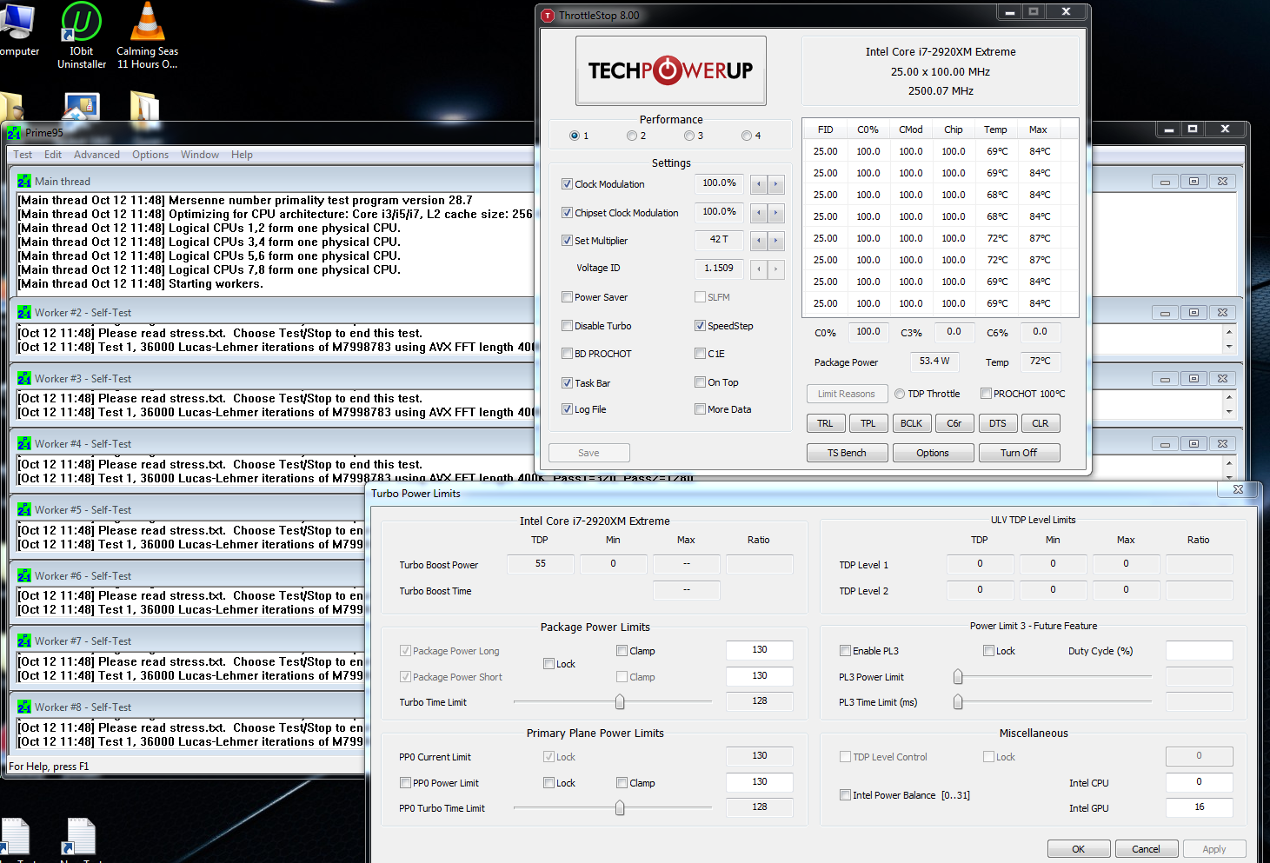The image size is (1270, 863).
Task: Decrease Clock Modulation with left arrow
Action: [759, 184]
